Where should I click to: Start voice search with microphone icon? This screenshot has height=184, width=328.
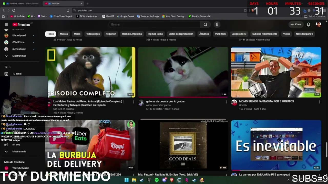click(217, 25)
